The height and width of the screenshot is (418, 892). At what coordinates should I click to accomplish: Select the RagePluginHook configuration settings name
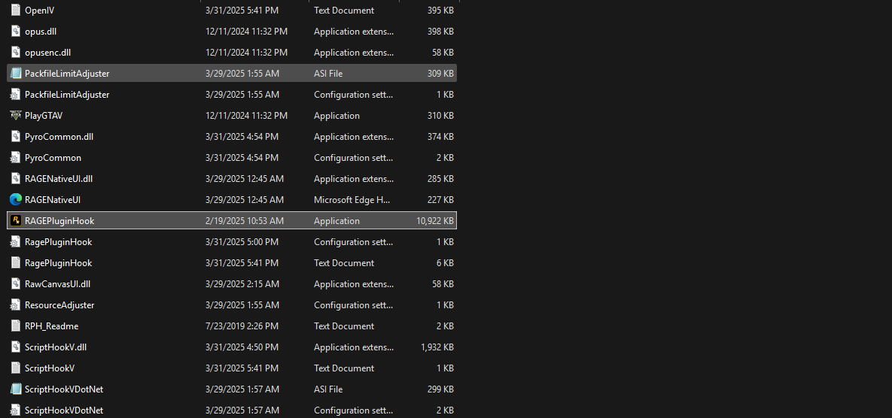coord(58,242)
